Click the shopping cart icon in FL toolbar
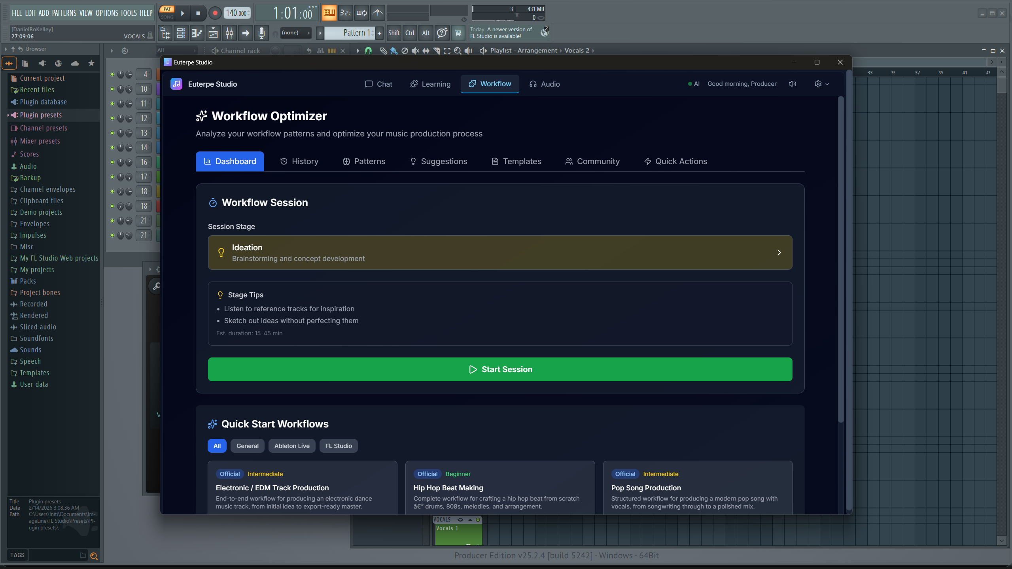Image resolution: width=1012 pixels, height=569 pixels. pos(458,33)
